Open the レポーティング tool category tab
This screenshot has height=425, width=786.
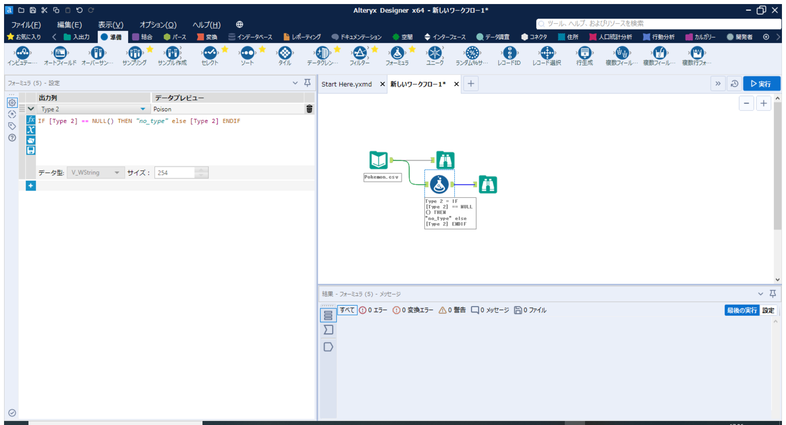click(302, 37)
